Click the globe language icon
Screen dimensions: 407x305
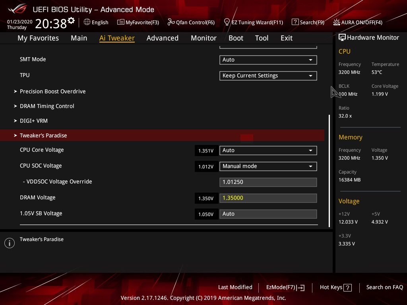coord(87,22)
